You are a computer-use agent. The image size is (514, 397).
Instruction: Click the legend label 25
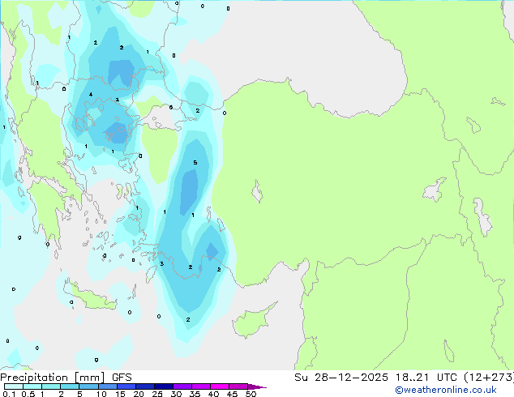click(x=157, y=394)
